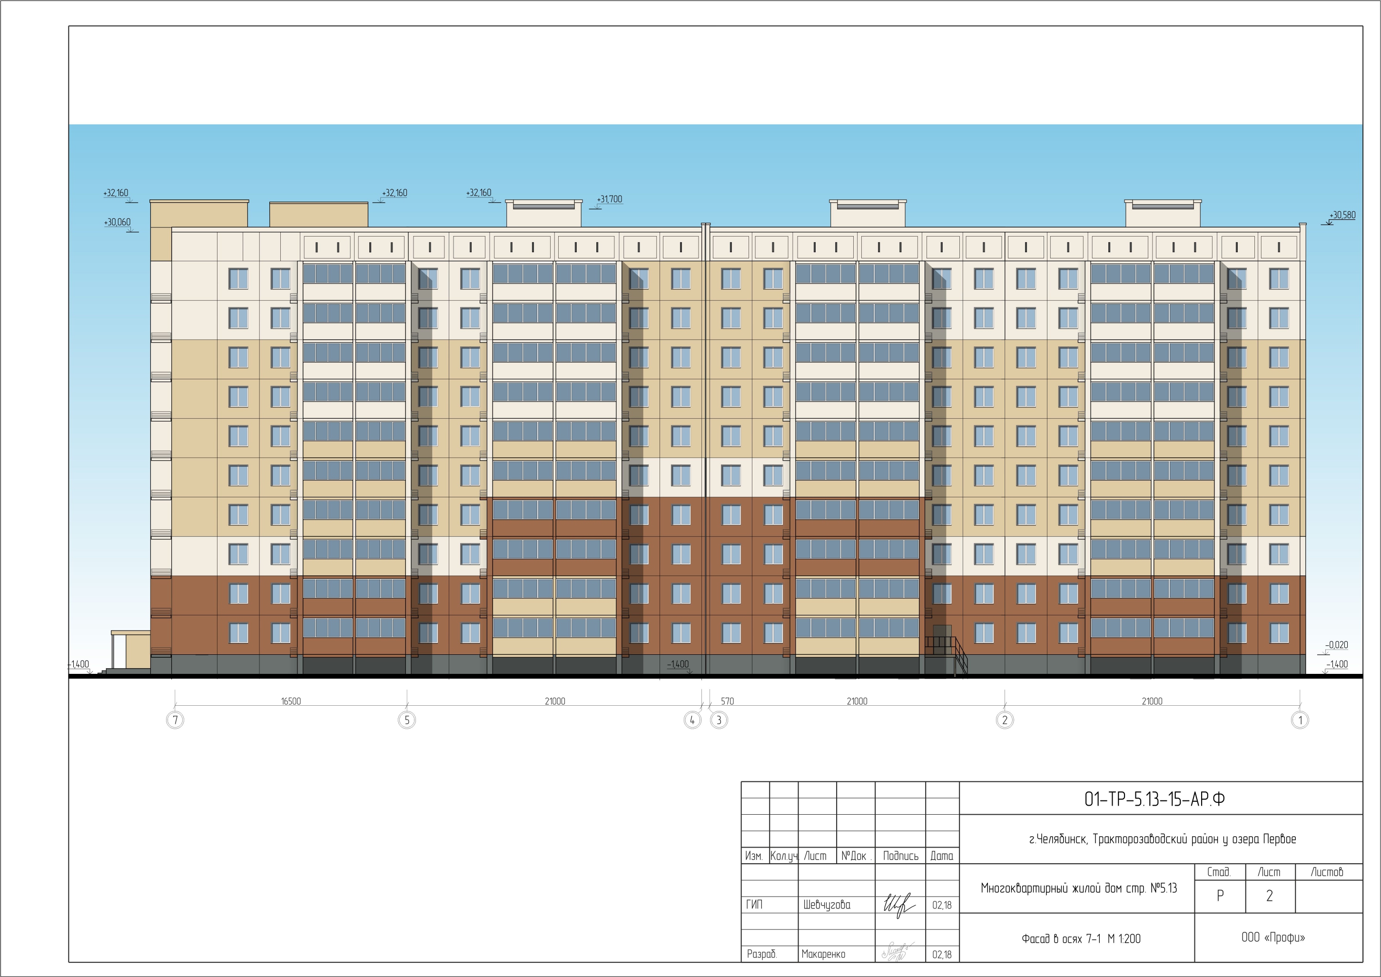Select the axis marker circle "3"
The height and width of the screenshot is (977, 1381).
(x=719, y=720)
